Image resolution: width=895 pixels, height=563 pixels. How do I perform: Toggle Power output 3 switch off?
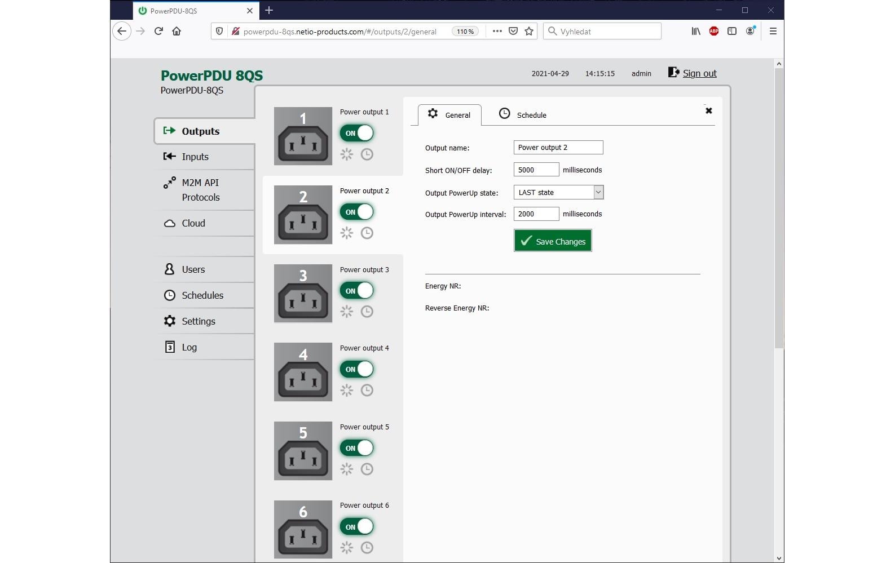pyautogui.click(x=357, y=290)
